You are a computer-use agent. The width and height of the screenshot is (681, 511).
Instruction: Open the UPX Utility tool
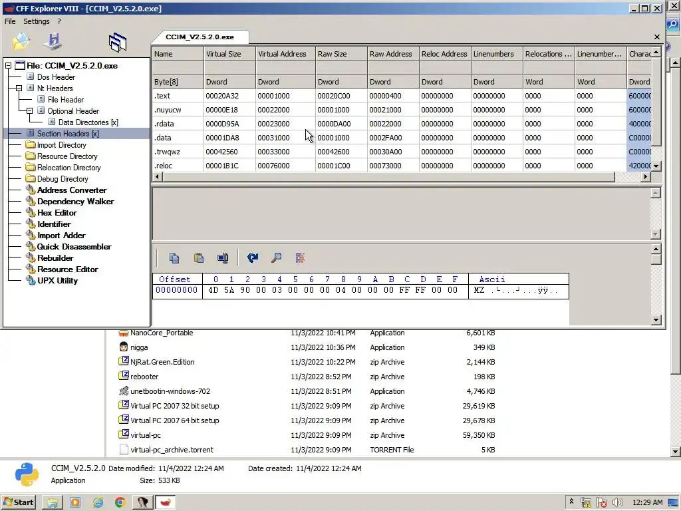pyautogui.click(x=57, y=281)
